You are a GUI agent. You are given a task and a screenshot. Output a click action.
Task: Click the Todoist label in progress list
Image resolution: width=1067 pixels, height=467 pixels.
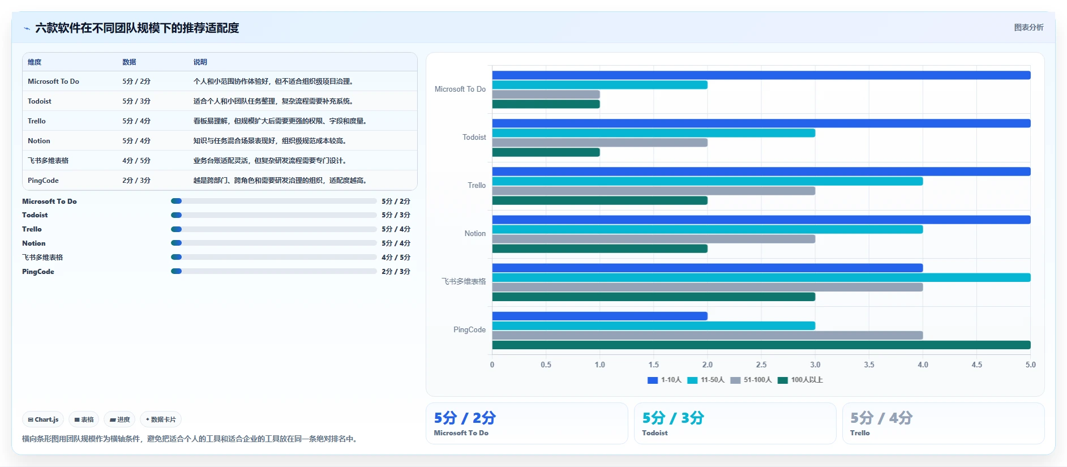coord(35,215)
